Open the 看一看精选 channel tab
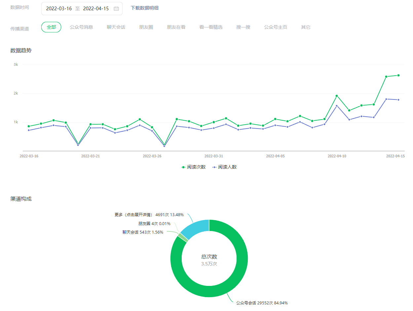This screenshot has height=311, width=413. [211, 27]
